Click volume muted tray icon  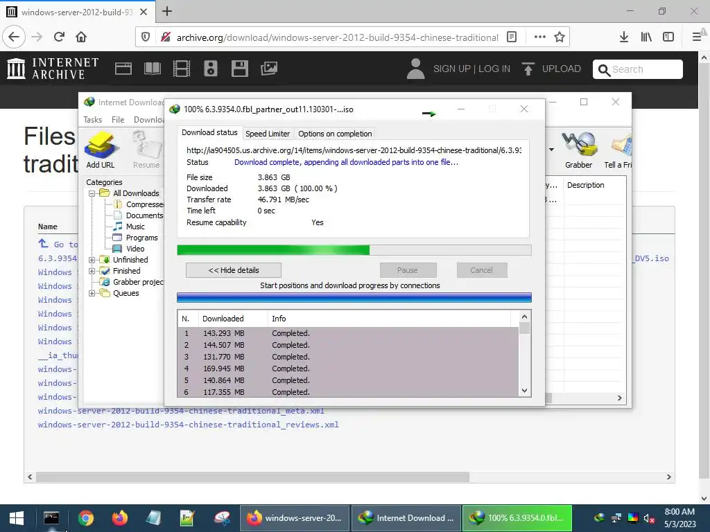click(649, 518)
